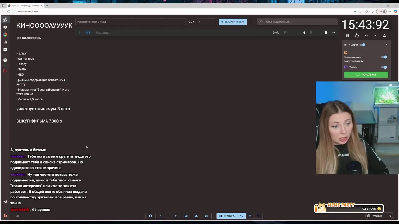Click the clear-all trash icon in bottom toolbar
The width and height of the screenshot is (399, 224).
click(x=206, y=216)
